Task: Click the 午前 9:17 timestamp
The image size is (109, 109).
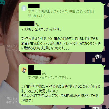Action: click(12, 102)
